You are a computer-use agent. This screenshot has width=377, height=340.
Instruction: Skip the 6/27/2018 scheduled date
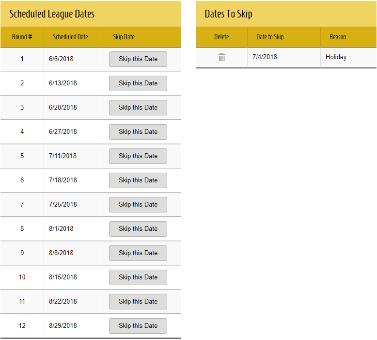click(x=138, y=132)
